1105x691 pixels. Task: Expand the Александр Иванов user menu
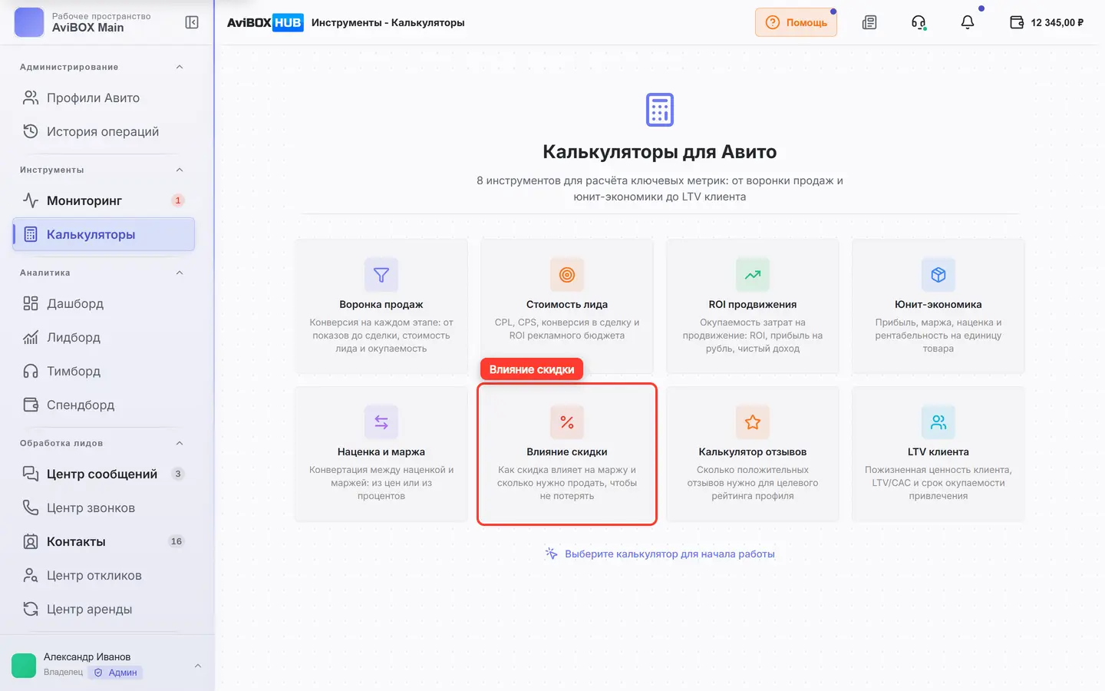[198, 666]
